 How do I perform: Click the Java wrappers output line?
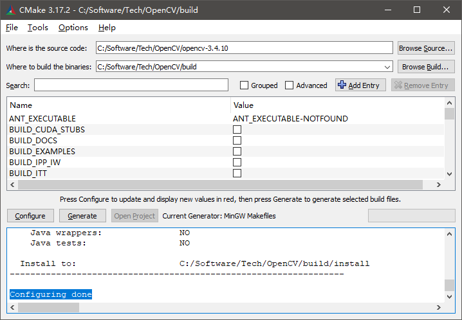coord(110,233)
